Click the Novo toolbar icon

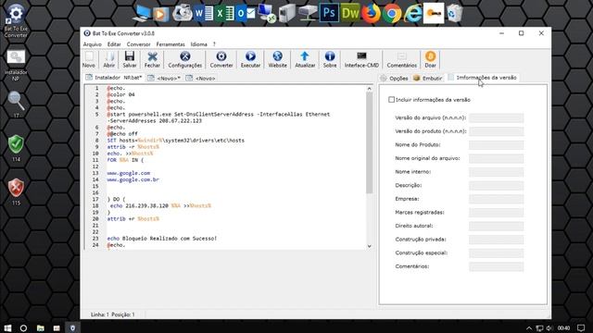pos(89,59)
